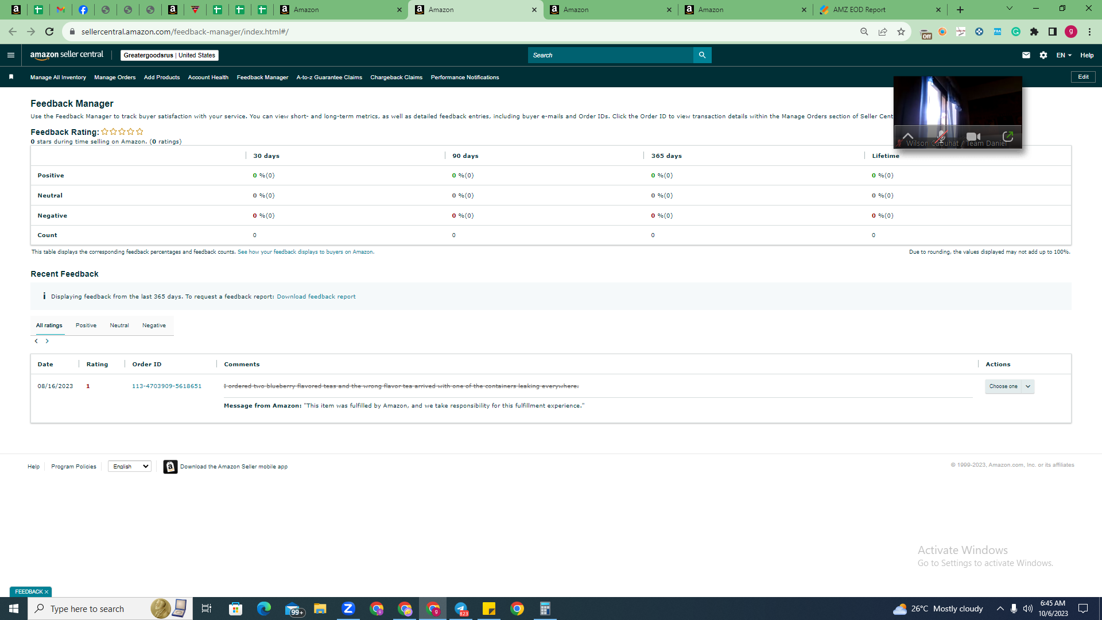Bookmark this page with star icon
The width and height of the screenshot is (1102, 620).
(x=901, y=32)
